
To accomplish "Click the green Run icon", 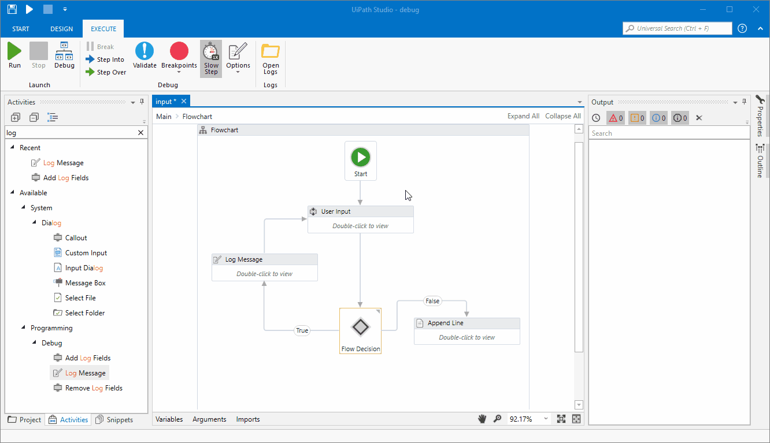I will (14, 51).
